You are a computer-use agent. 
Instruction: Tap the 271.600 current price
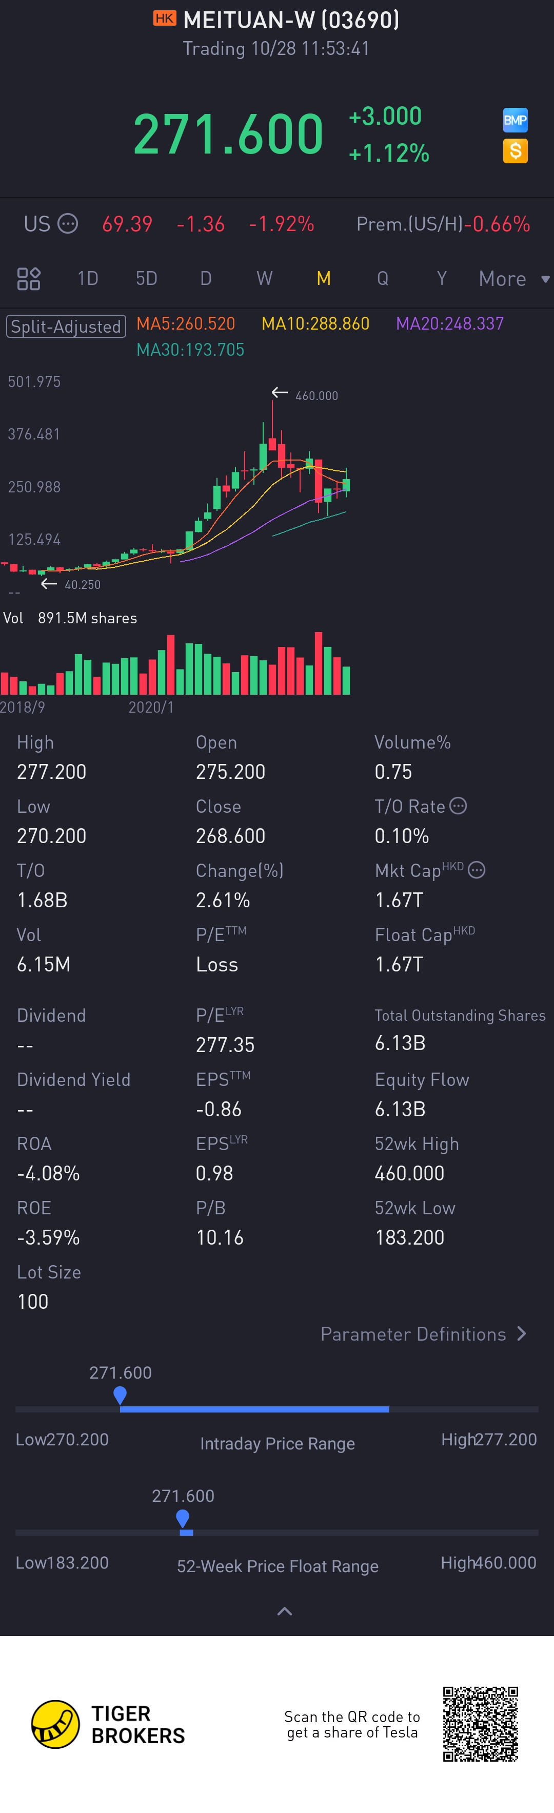pyautogui.click(x=228, y=133)
